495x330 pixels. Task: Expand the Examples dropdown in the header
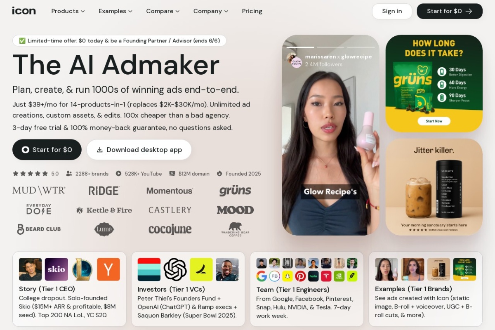(115, 11)
